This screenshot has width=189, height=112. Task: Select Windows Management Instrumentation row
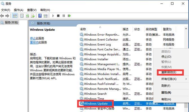pyautogui.click(x=116, y=64)
